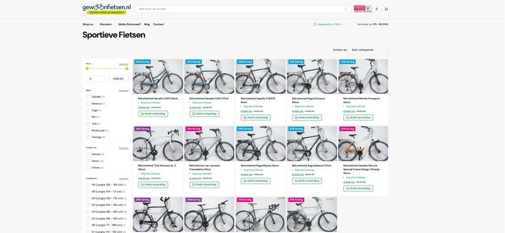Expand the Geopend tot 17:00 opening hours
Viewport: 505px width, 233px height.
pos(330,24)
